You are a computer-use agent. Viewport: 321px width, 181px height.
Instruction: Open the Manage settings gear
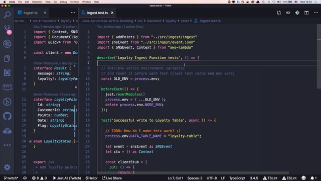pyautogui.click(x=7, y=167)
